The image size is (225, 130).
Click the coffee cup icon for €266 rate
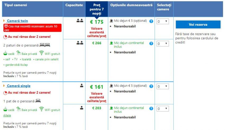[111, 43]
